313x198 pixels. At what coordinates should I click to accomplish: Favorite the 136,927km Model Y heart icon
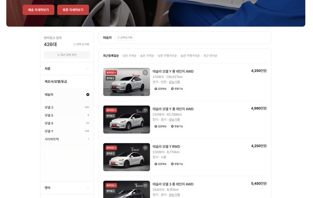[x=145, y=73]
